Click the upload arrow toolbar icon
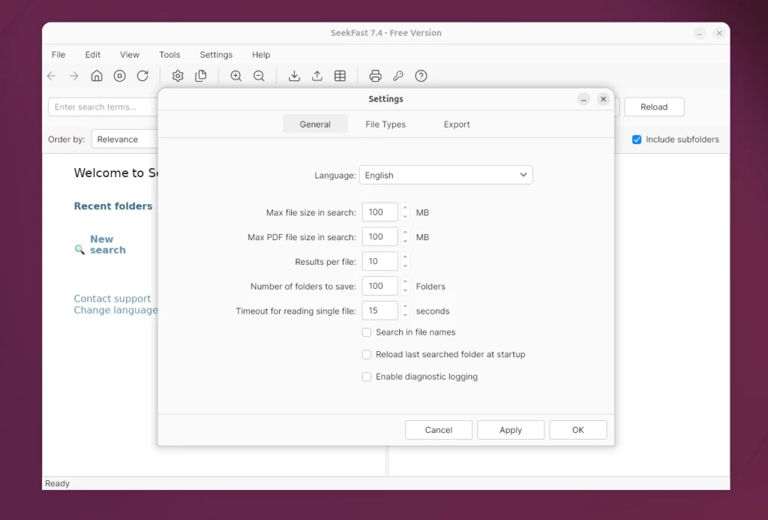 click(x=317, y=76)
